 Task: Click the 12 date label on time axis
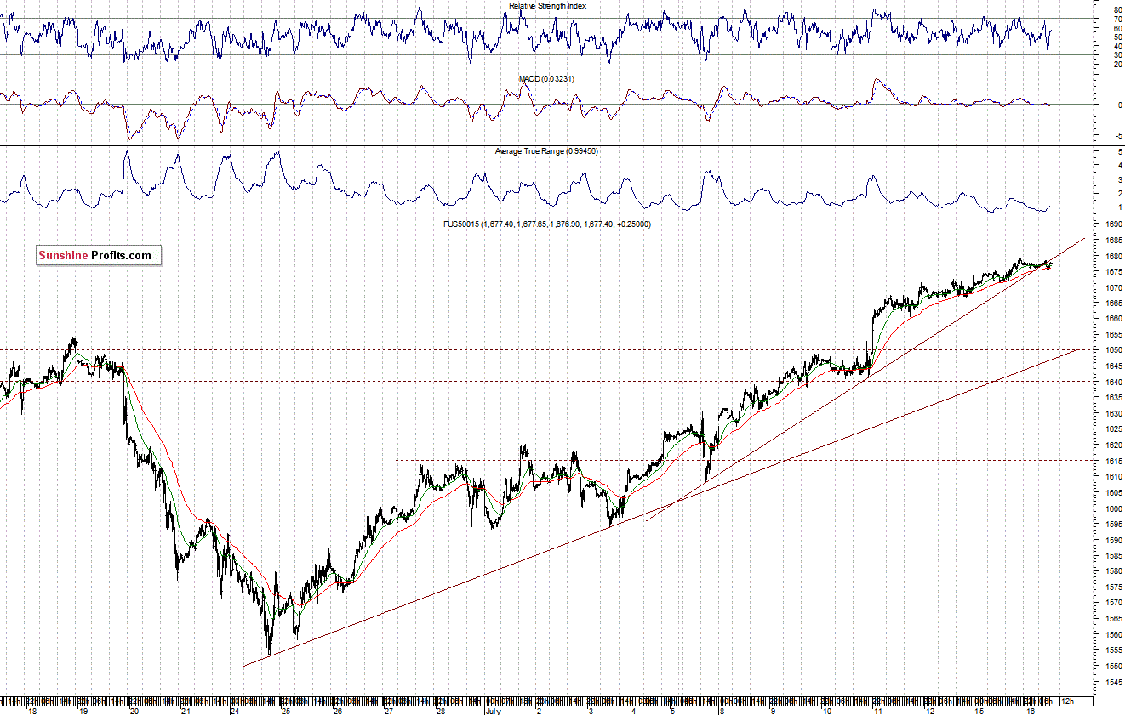[x=929, y=710]
